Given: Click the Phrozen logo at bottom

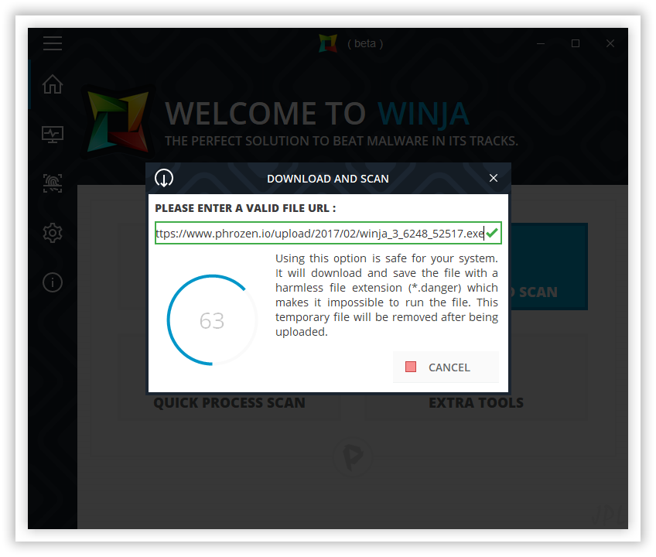Looking at the screenshot, I should (x=353, y=458).
